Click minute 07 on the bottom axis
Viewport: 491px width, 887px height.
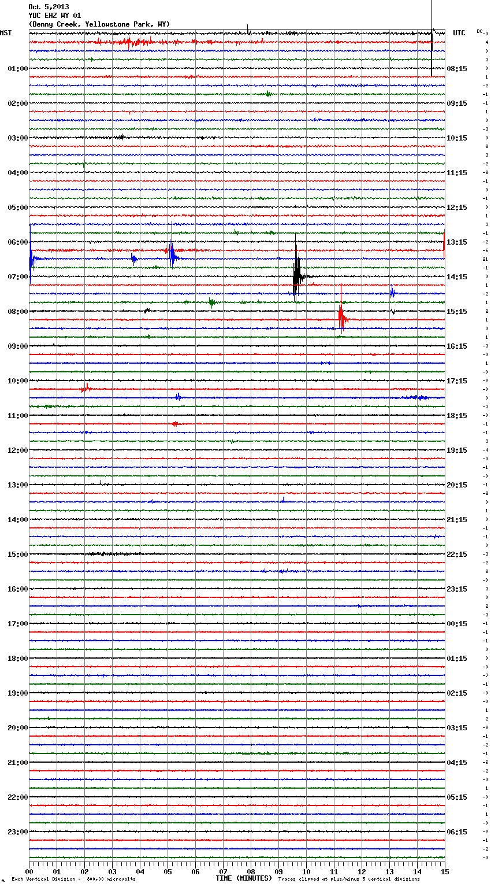(x=223, y=871)
